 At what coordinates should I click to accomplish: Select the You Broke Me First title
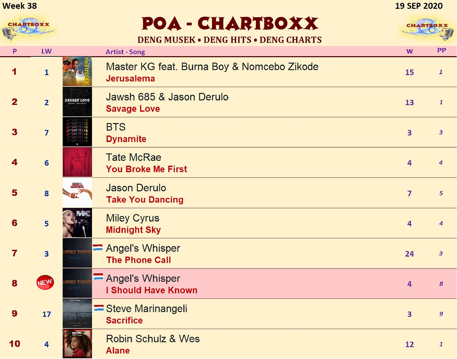[147, 169]
